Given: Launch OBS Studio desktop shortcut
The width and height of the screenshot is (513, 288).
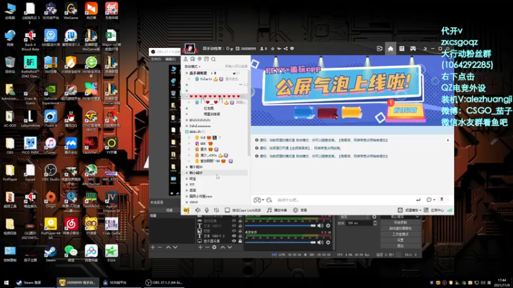Looking at the screenshot, I should coord(51,173).
